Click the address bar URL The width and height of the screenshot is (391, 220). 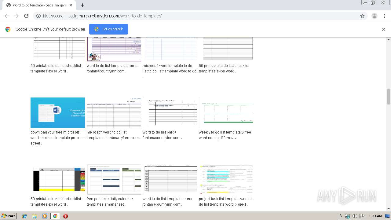click(x=115, y=16)
